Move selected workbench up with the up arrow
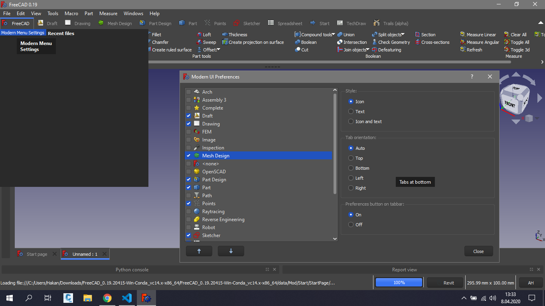The width and height of the screenshot is (545, 306). (x=199, y=251)
